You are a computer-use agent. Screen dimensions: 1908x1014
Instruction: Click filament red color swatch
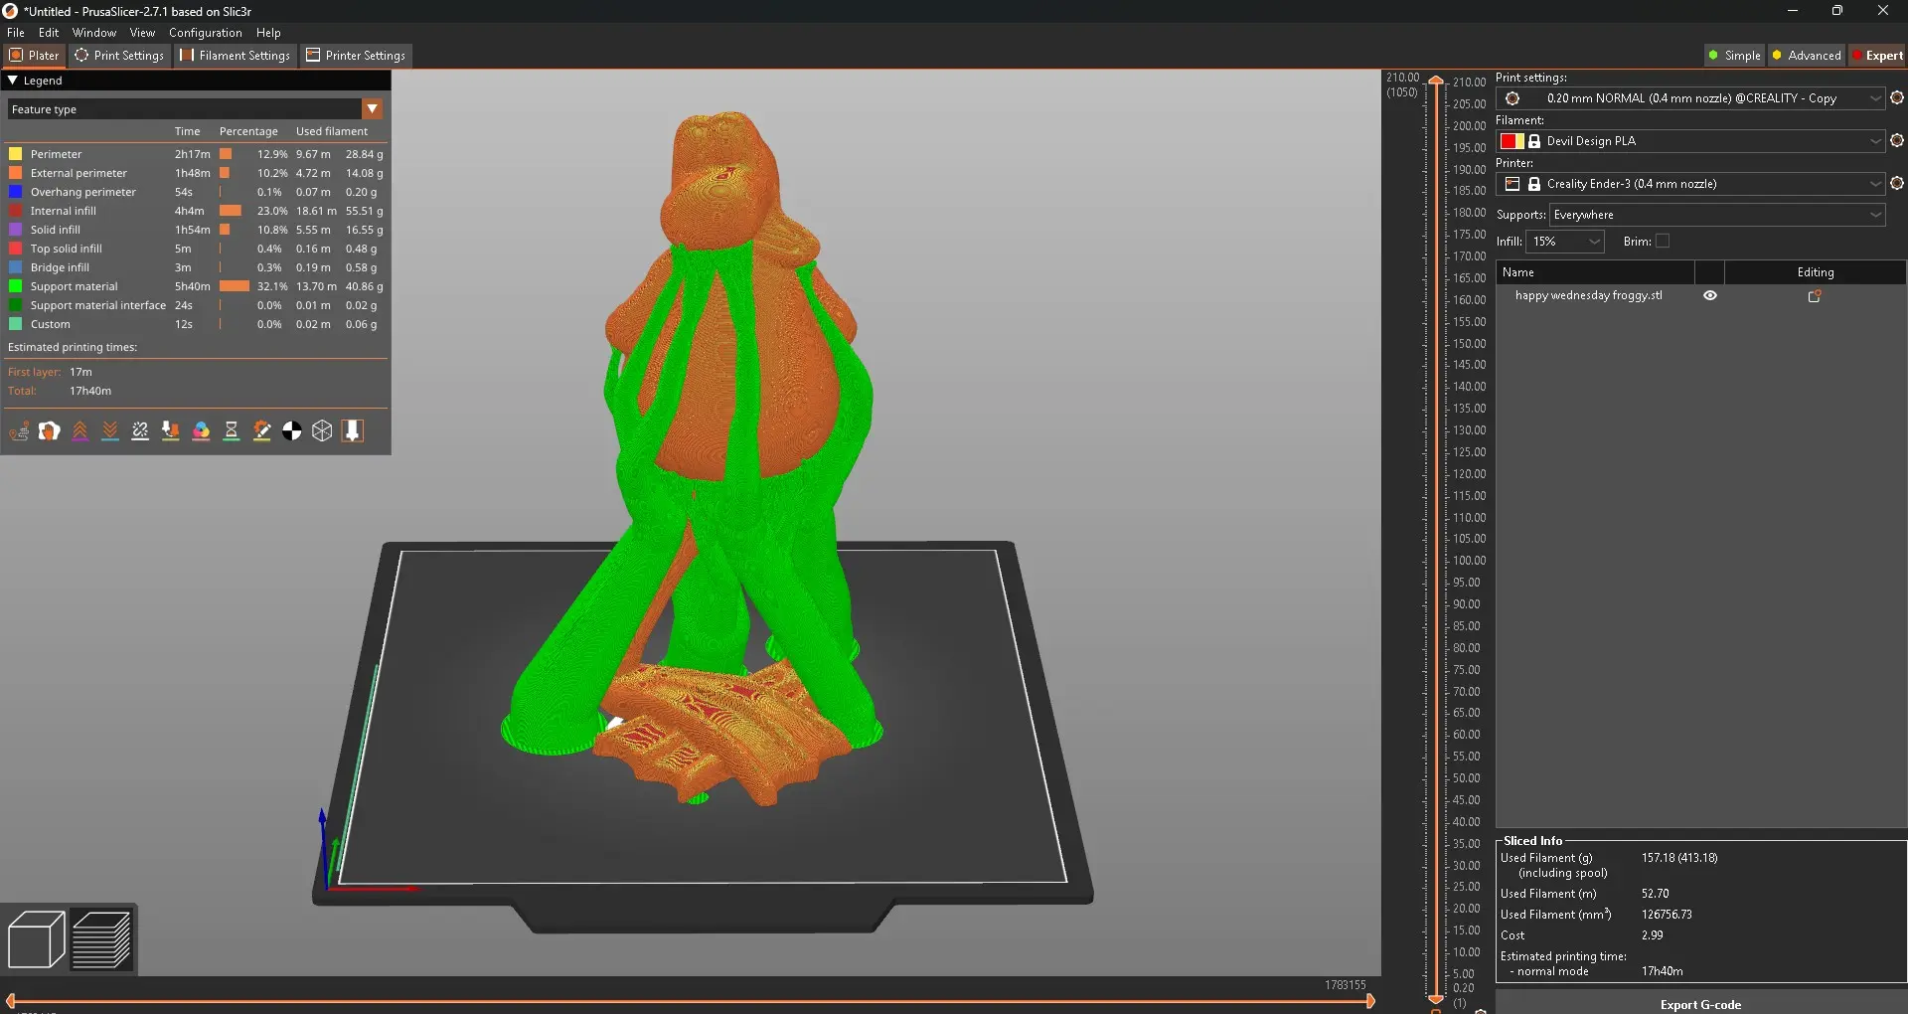pyautogui.click(x=1511, y=141)
